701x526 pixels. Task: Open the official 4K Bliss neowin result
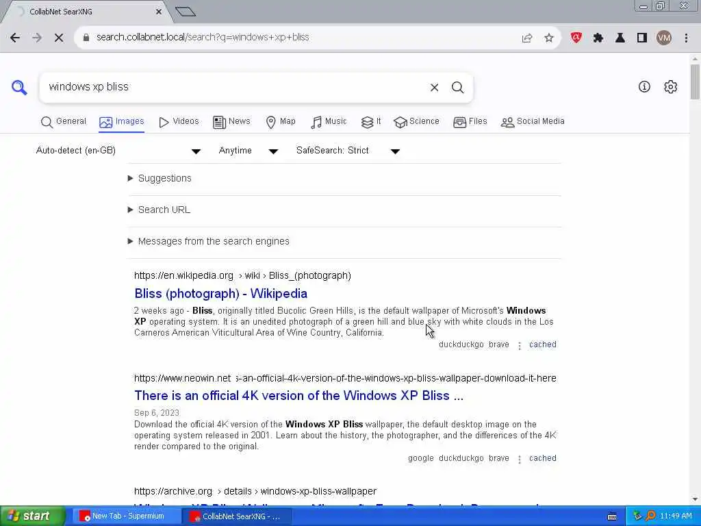point(298,395)
